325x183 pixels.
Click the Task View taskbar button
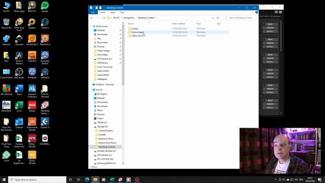pos(79,179)
